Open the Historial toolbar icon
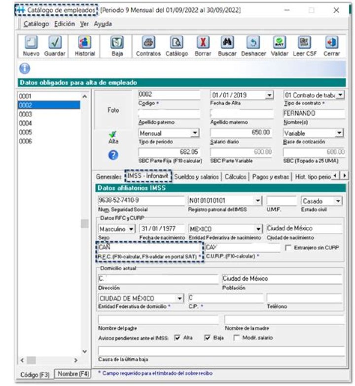The width and height of the screenshot is (355, 386). 85,43
